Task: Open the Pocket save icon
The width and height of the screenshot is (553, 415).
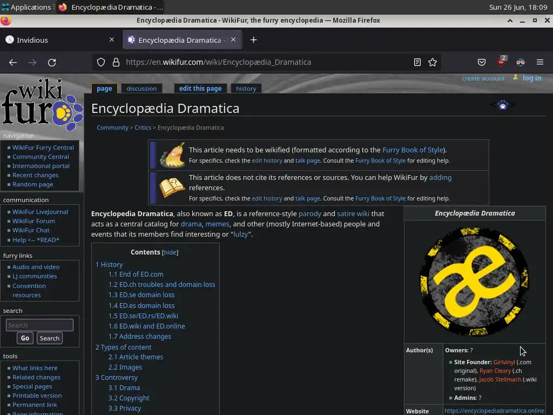Action: (x=481, y=62)
